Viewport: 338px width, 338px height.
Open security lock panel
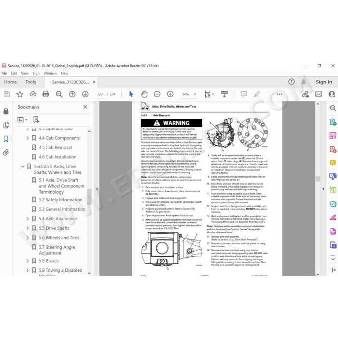pyautogui.click(x=6, y=111)
